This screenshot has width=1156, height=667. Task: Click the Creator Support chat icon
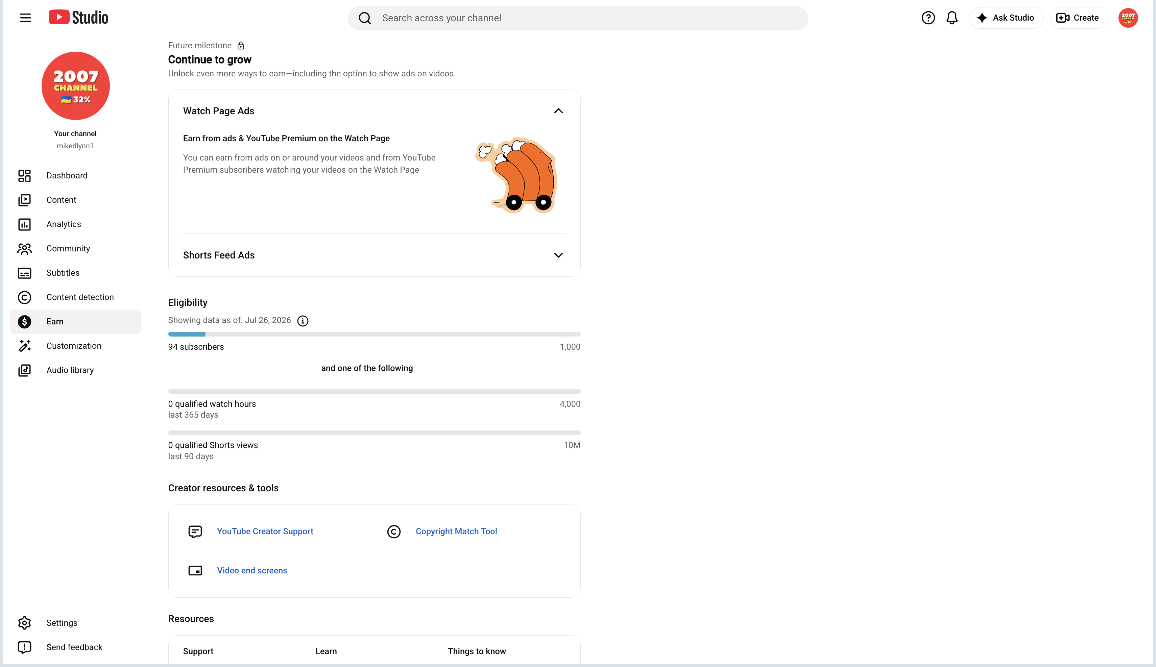[195, 532]
